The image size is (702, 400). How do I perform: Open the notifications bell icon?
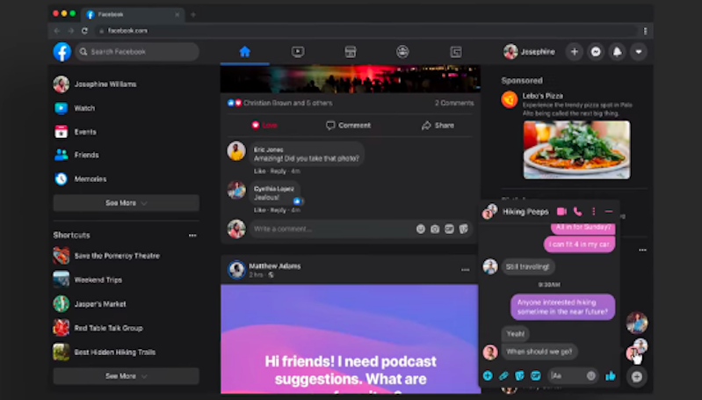point(617,52)
